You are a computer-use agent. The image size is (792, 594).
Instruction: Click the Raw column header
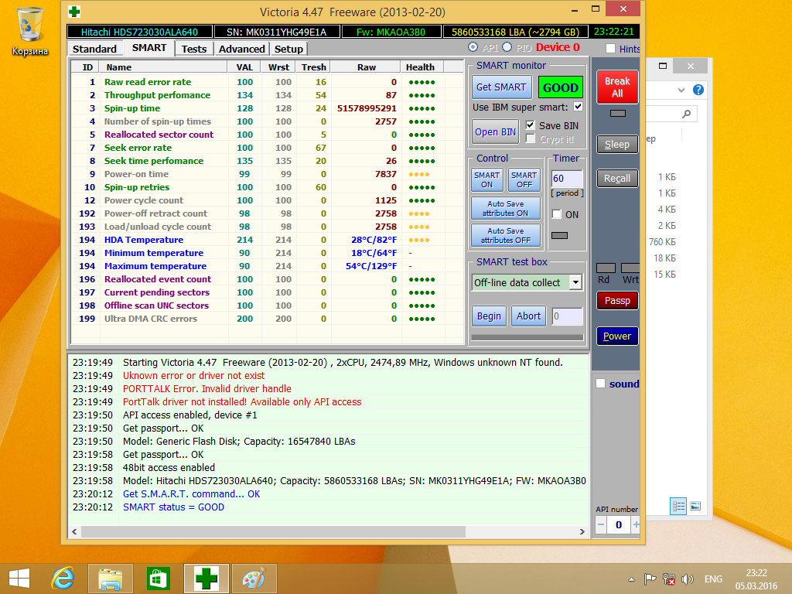tap(366, 67)
